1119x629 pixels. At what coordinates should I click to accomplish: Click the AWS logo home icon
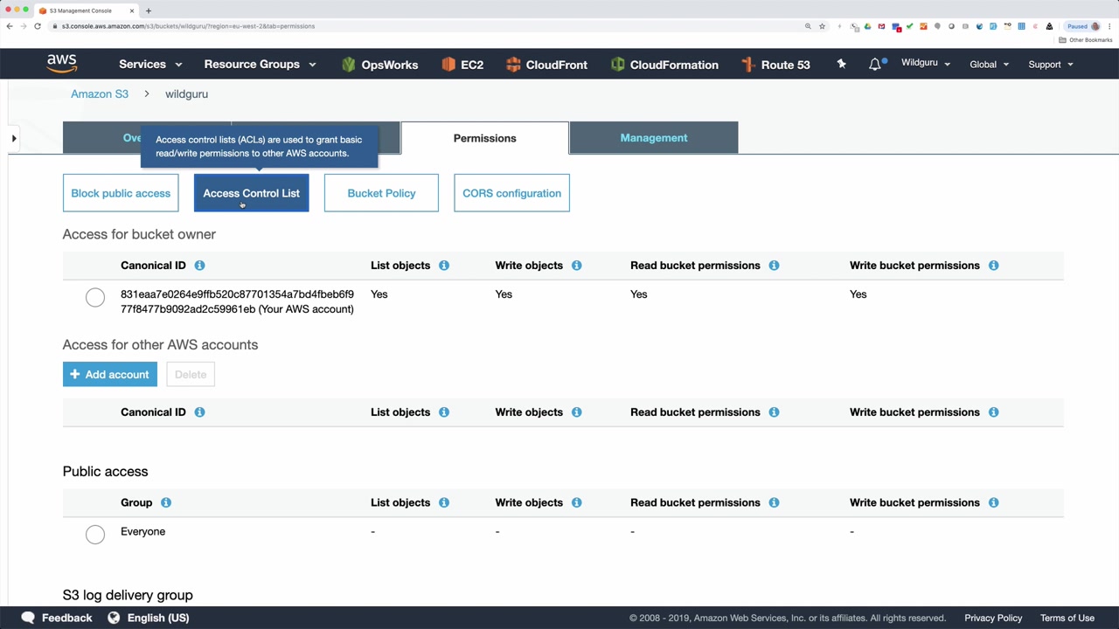[x=62, y=64]
